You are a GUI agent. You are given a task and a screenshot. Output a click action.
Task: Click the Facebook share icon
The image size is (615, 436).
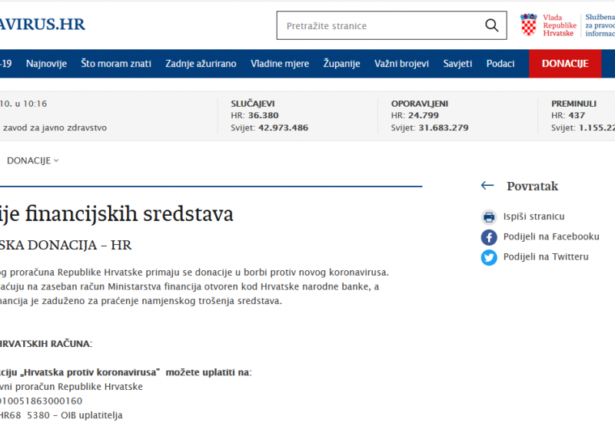489,237
